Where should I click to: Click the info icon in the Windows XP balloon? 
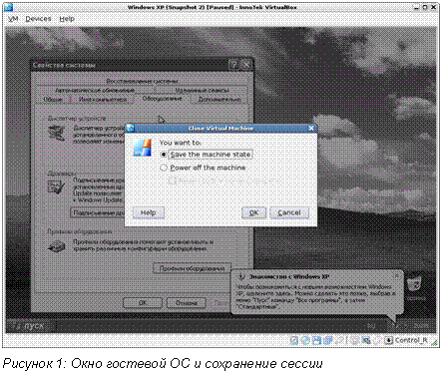240,276
